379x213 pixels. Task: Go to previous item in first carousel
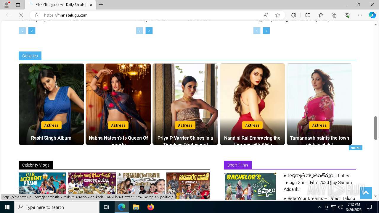click(x=22, y=31)
